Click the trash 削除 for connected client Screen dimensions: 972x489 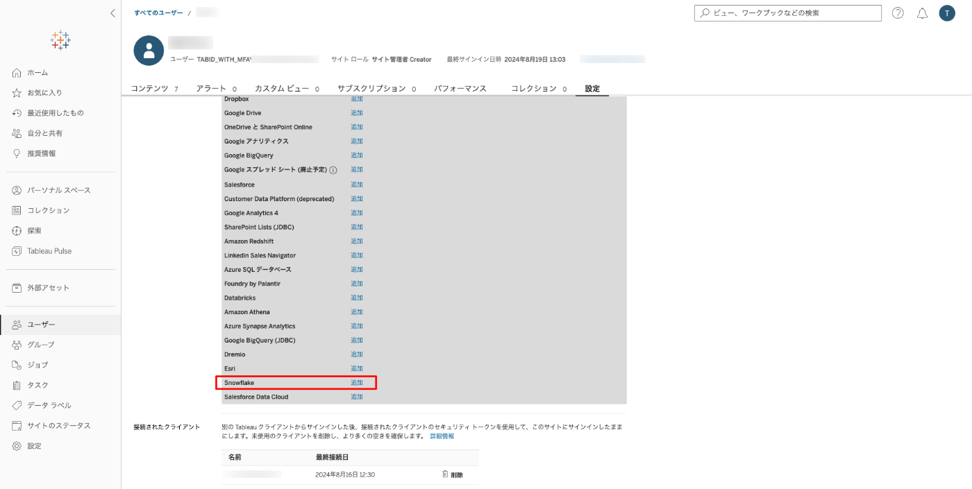click(452, 474)
